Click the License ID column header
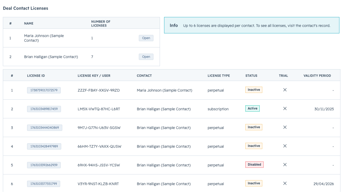Image resolution: width=342 pixels, height=192 pixels. [x=36, y=76]
